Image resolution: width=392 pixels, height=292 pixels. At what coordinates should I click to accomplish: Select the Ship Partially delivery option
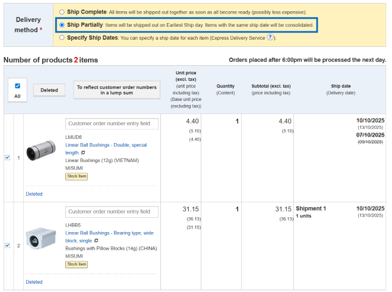point(62,25)
